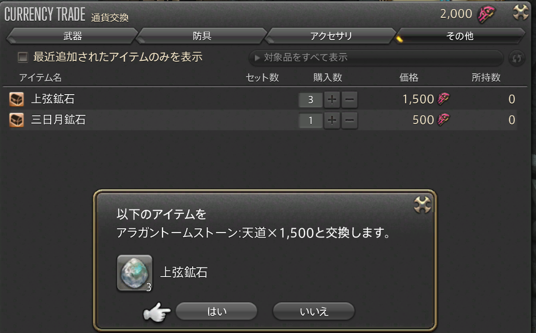Decrease 三日月鉱石 purchase quantity with minus
The image size is (536, 333).
(349, 120)
